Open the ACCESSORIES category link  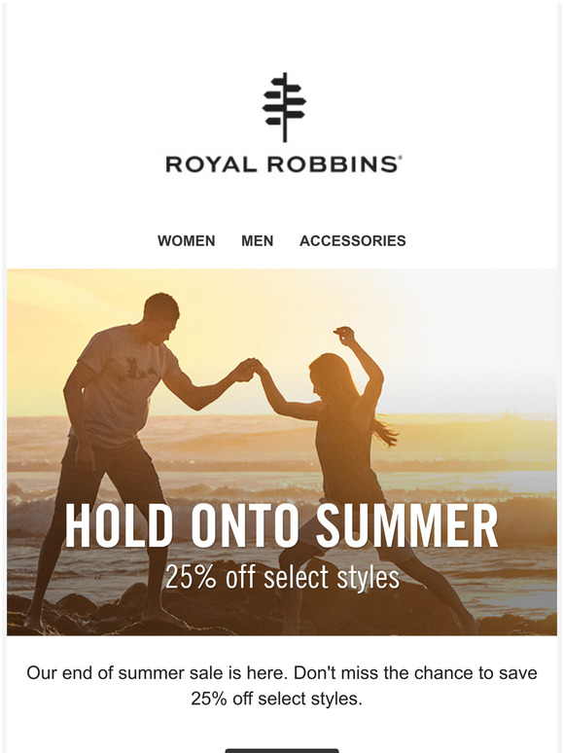point(353,240)
